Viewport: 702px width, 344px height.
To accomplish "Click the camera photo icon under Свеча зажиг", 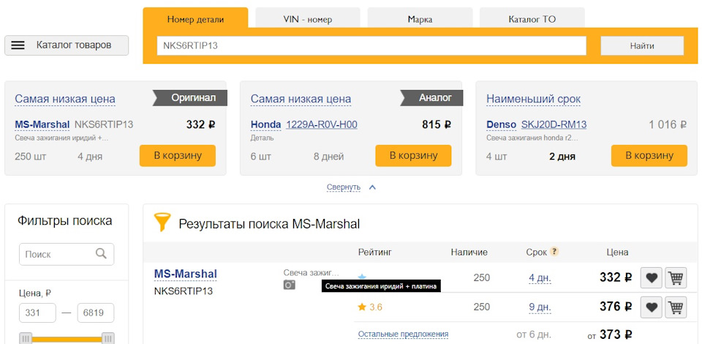I will click(x=290, y=285).
